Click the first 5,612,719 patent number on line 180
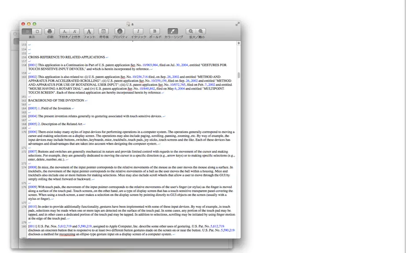406x253 pixels. tap(65, 226)
